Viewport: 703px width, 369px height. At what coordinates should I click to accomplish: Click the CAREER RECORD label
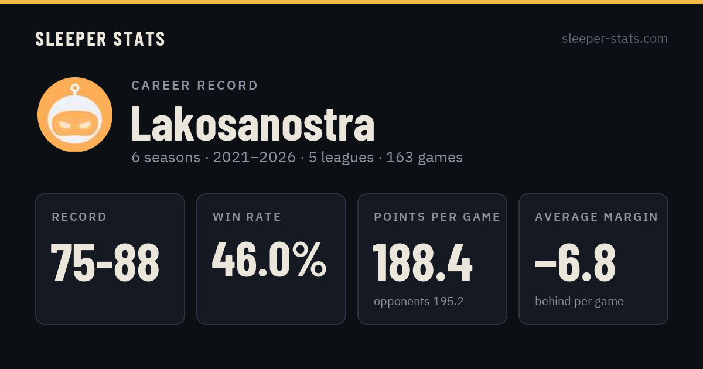[194, 86]
